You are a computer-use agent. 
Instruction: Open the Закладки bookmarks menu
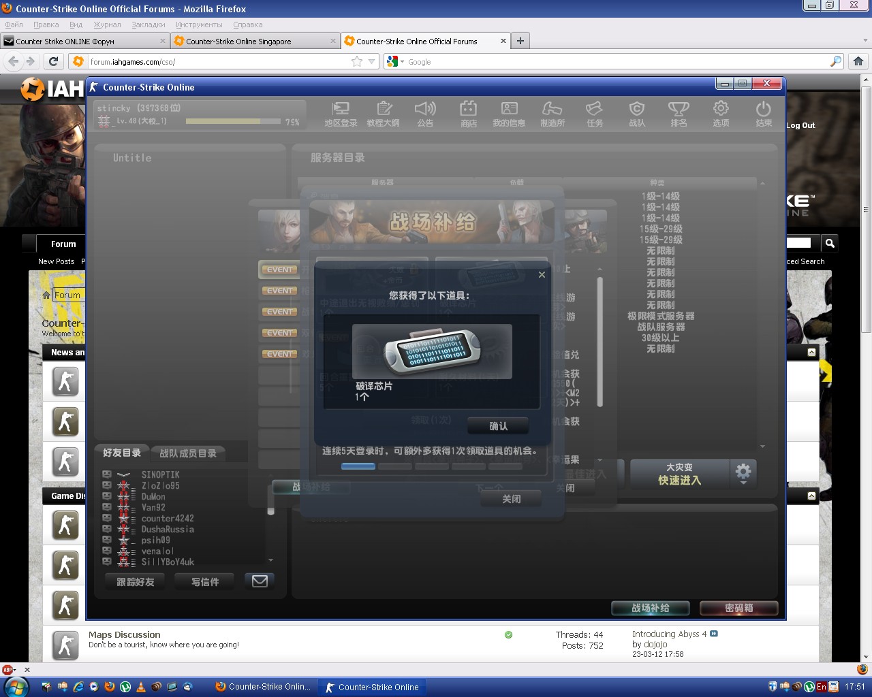click(149, 25)
